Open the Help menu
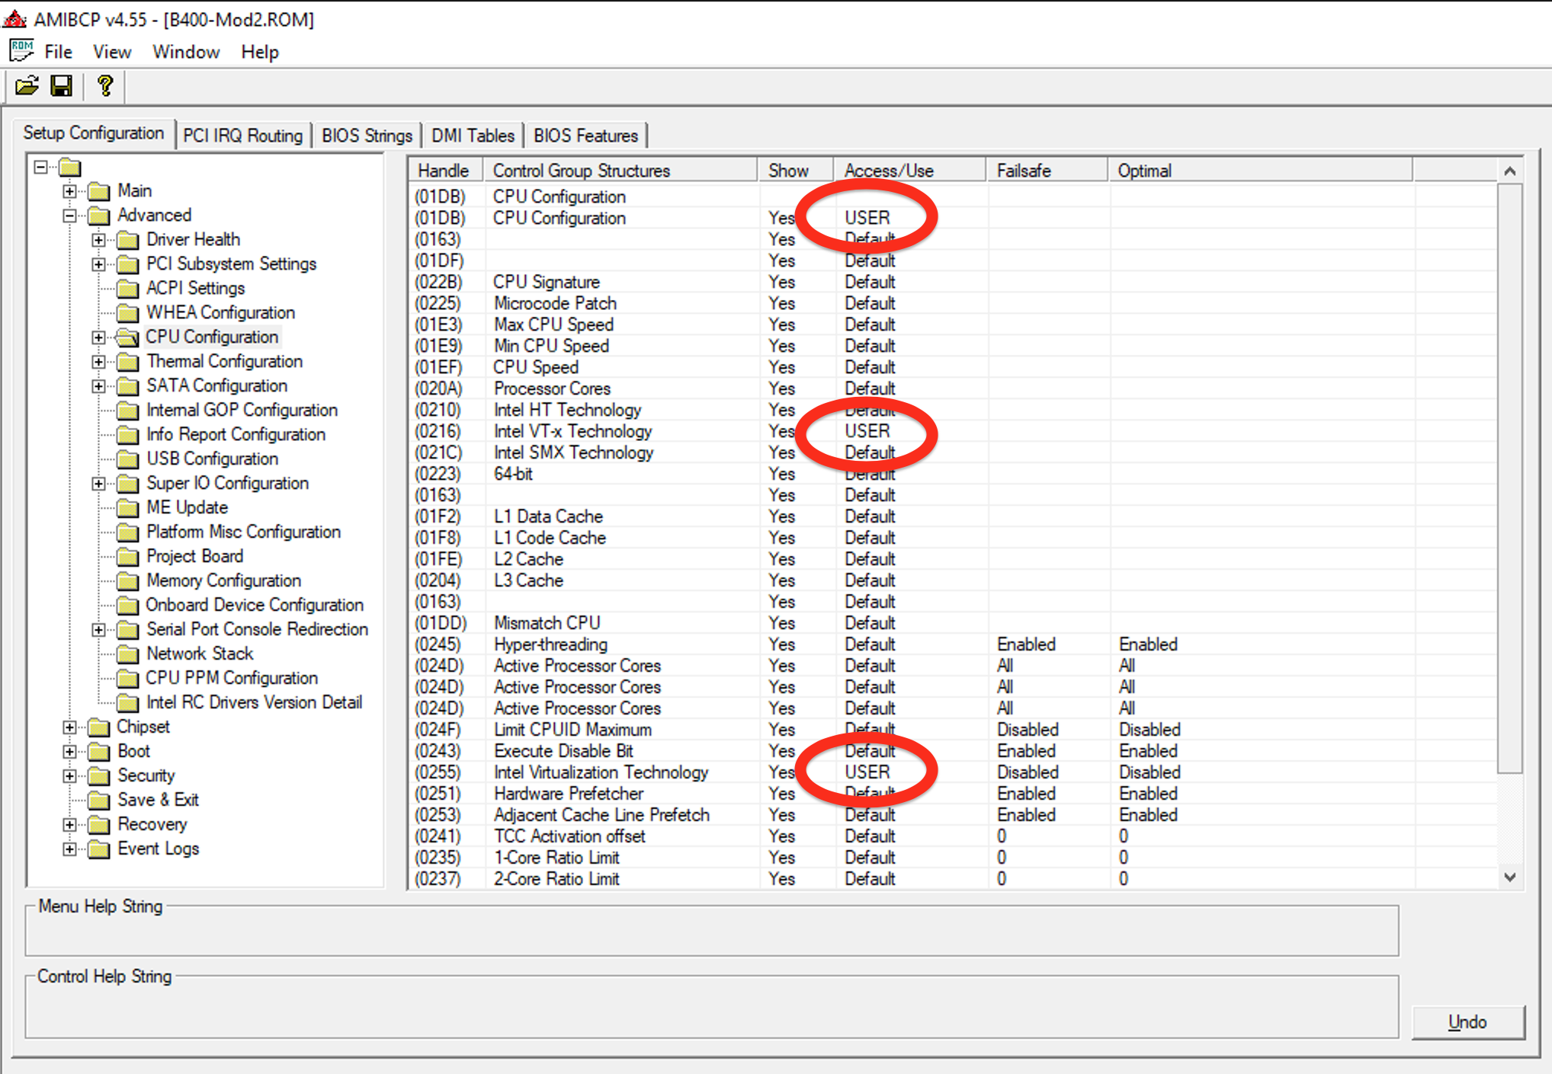 [x=260, y=52]
